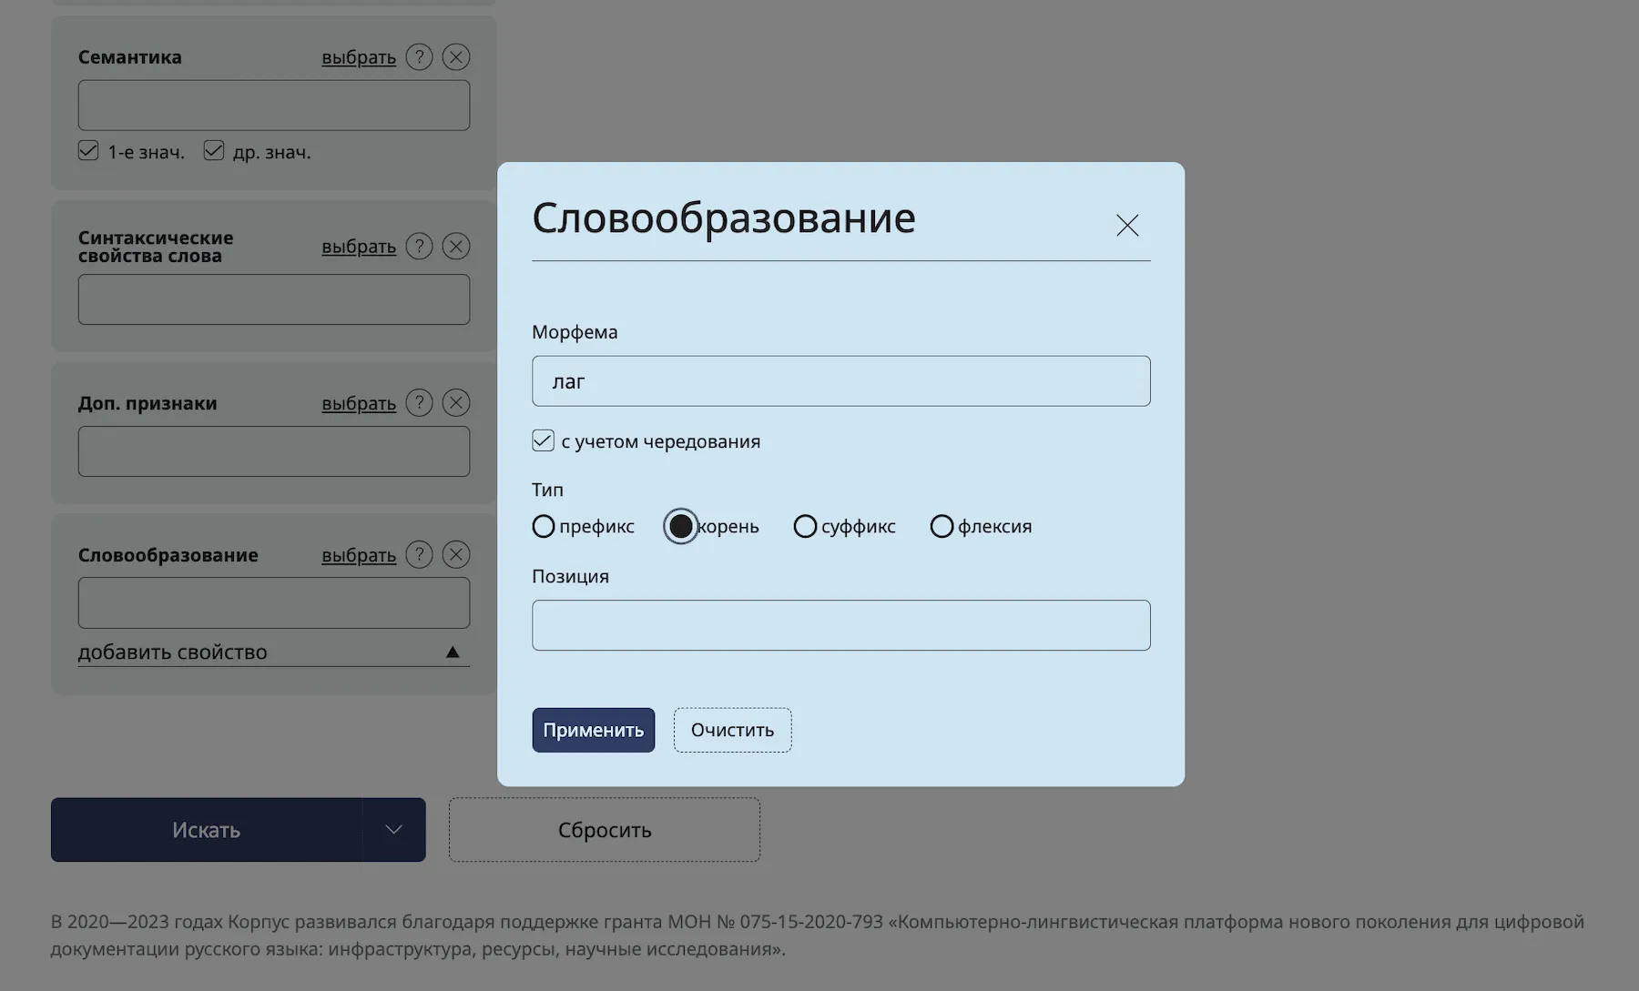
Task: Select суффикс morpheme type
Action: coord(805,526)
